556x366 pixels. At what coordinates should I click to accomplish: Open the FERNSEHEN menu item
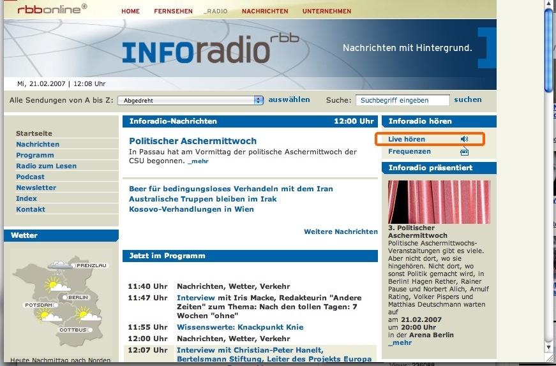[173, 11]
